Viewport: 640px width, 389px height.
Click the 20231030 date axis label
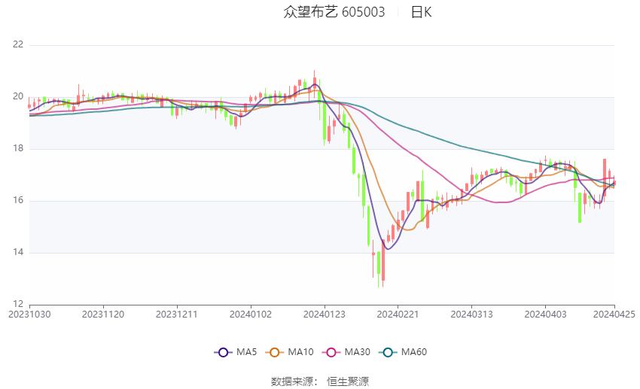29,315
